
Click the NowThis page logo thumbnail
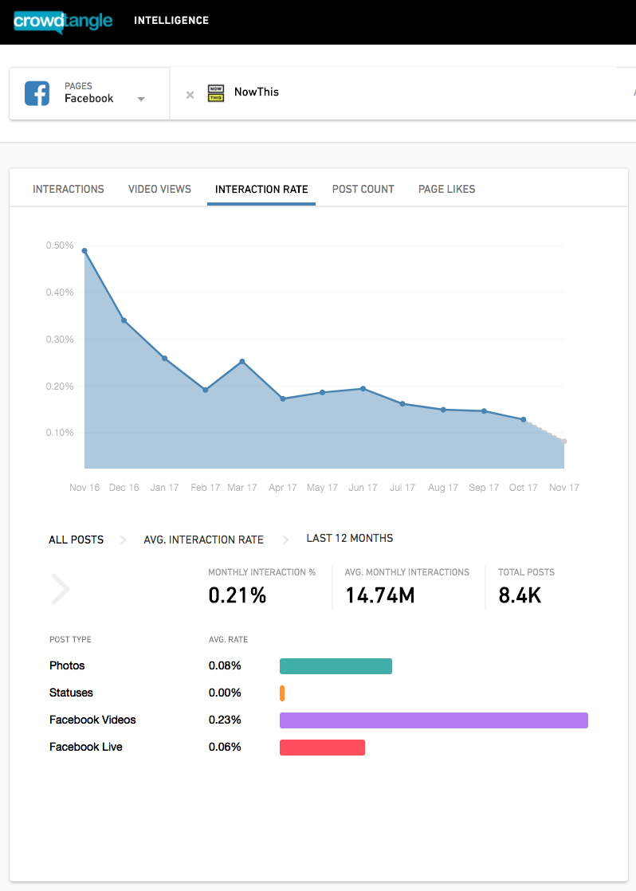click(x=215, y=93)
